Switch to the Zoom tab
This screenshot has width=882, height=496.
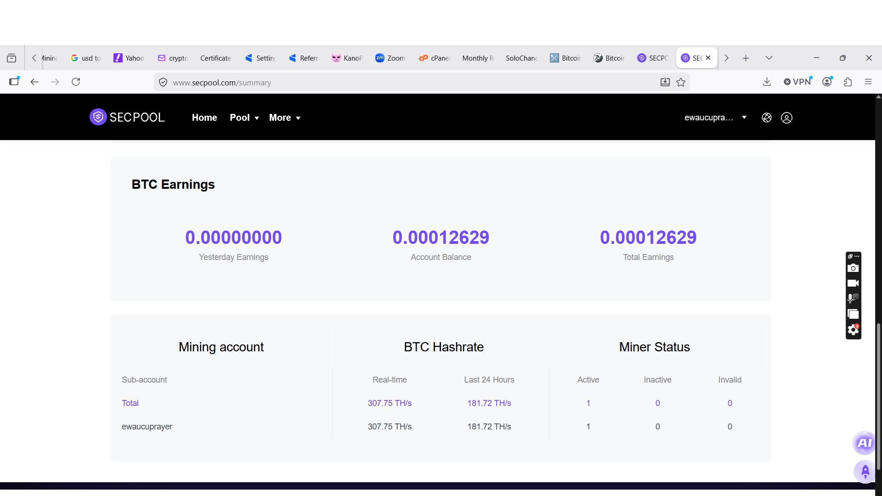click(390, 58)
